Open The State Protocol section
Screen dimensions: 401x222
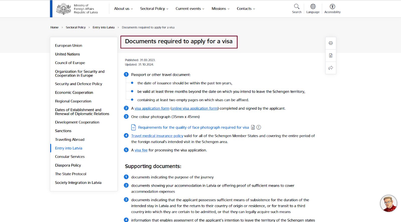(71, 174)
